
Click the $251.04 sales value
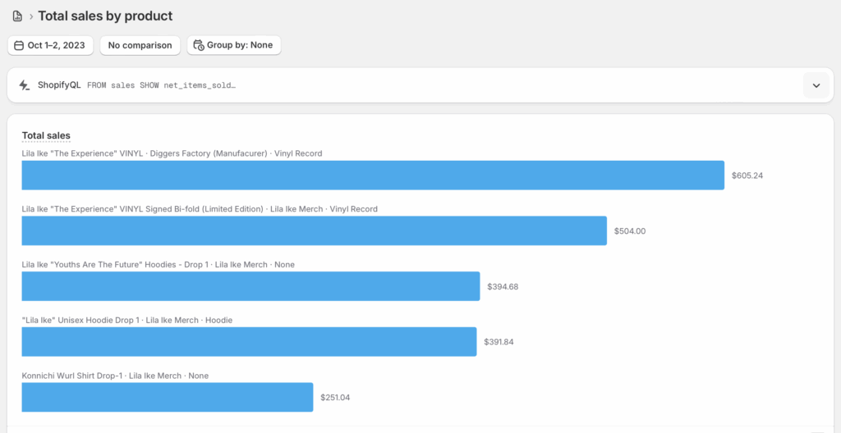click(336, 398)
